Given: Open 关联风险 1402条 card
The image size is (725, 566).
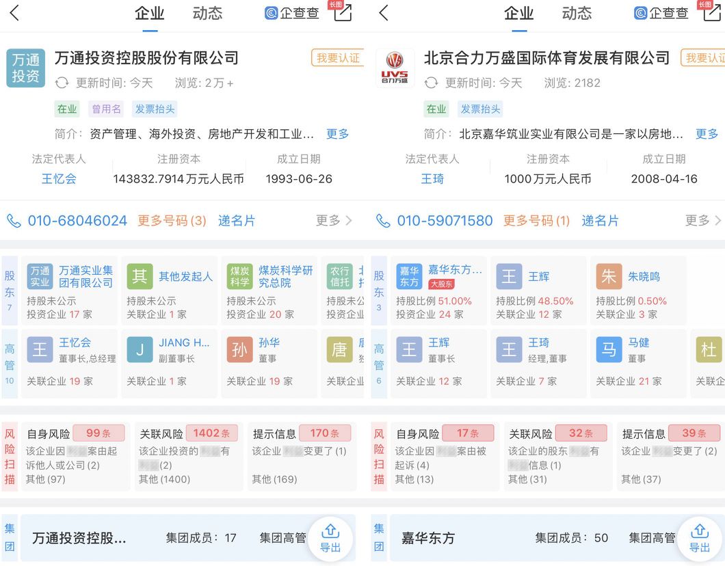Looking at the screenshot, I should click(188, 456).
